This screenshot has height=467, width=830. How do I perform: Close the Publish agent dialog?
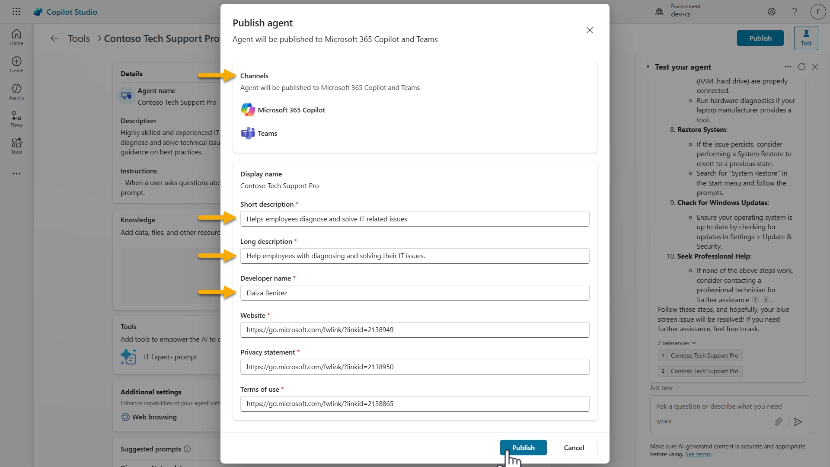pos(590,30)
